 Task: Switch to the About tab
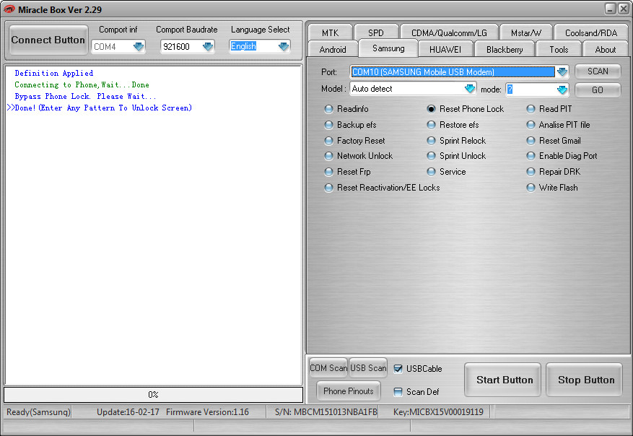pyautogui.click(x=605, y=49)
